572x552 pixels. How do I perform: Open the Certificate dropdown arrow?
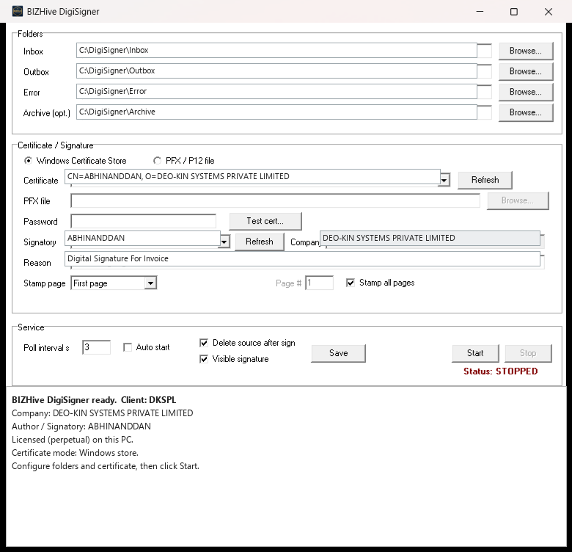444,180
